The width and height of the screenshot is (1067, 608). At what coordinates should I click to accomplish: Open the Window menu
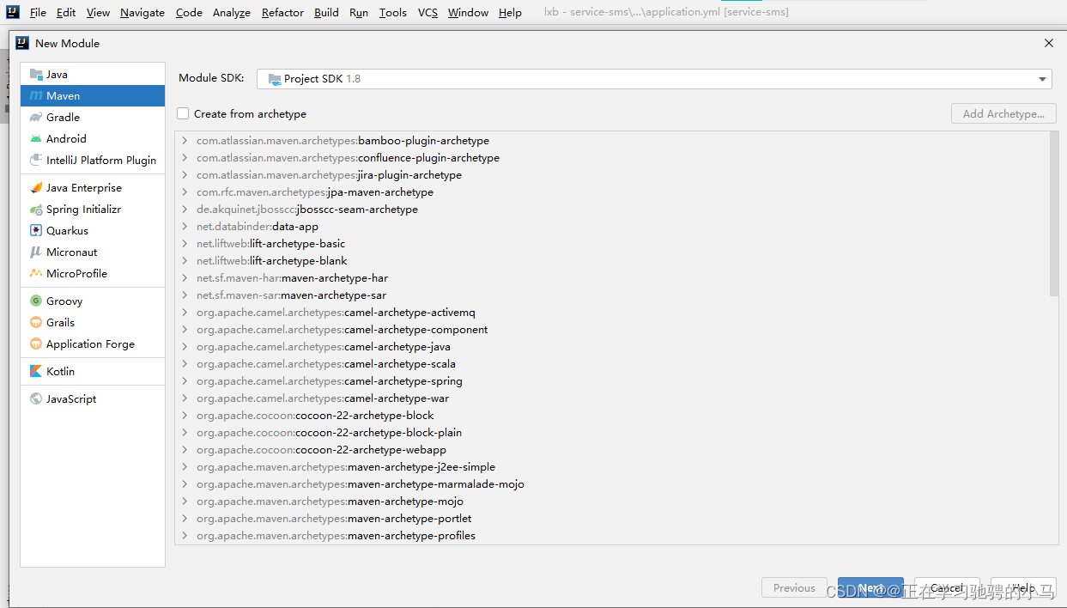468,12
